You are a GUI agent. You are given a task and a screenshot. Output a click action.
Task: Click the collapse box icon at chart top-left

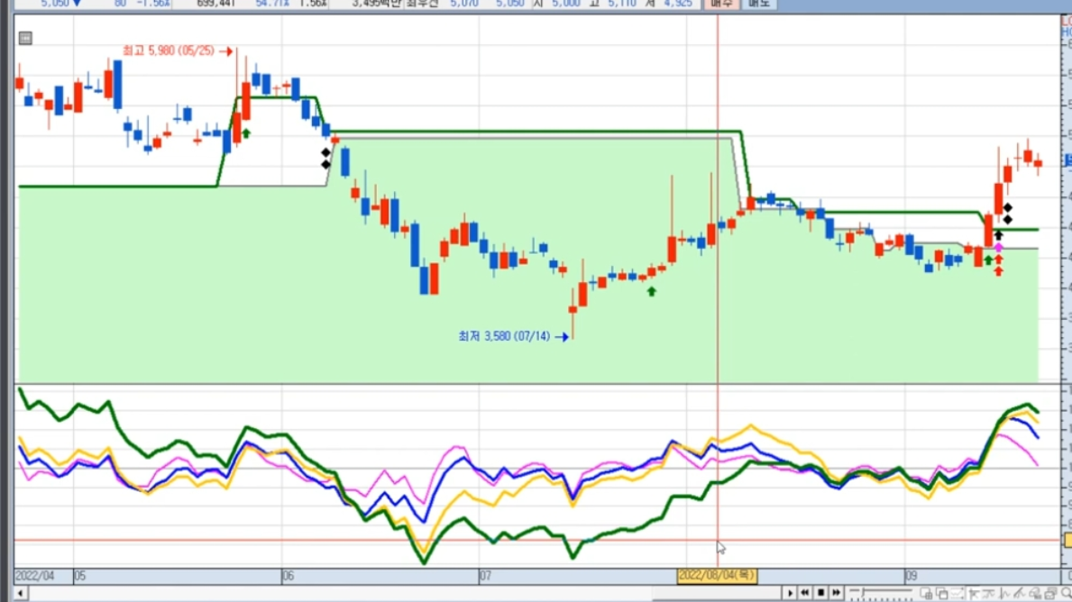pyautogui.click(x=25, y=38)
